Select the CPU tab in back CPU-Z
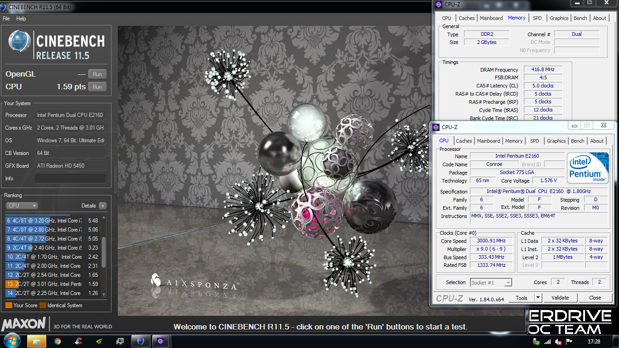This screenshot has height=348, width=619. pos(446,18)
